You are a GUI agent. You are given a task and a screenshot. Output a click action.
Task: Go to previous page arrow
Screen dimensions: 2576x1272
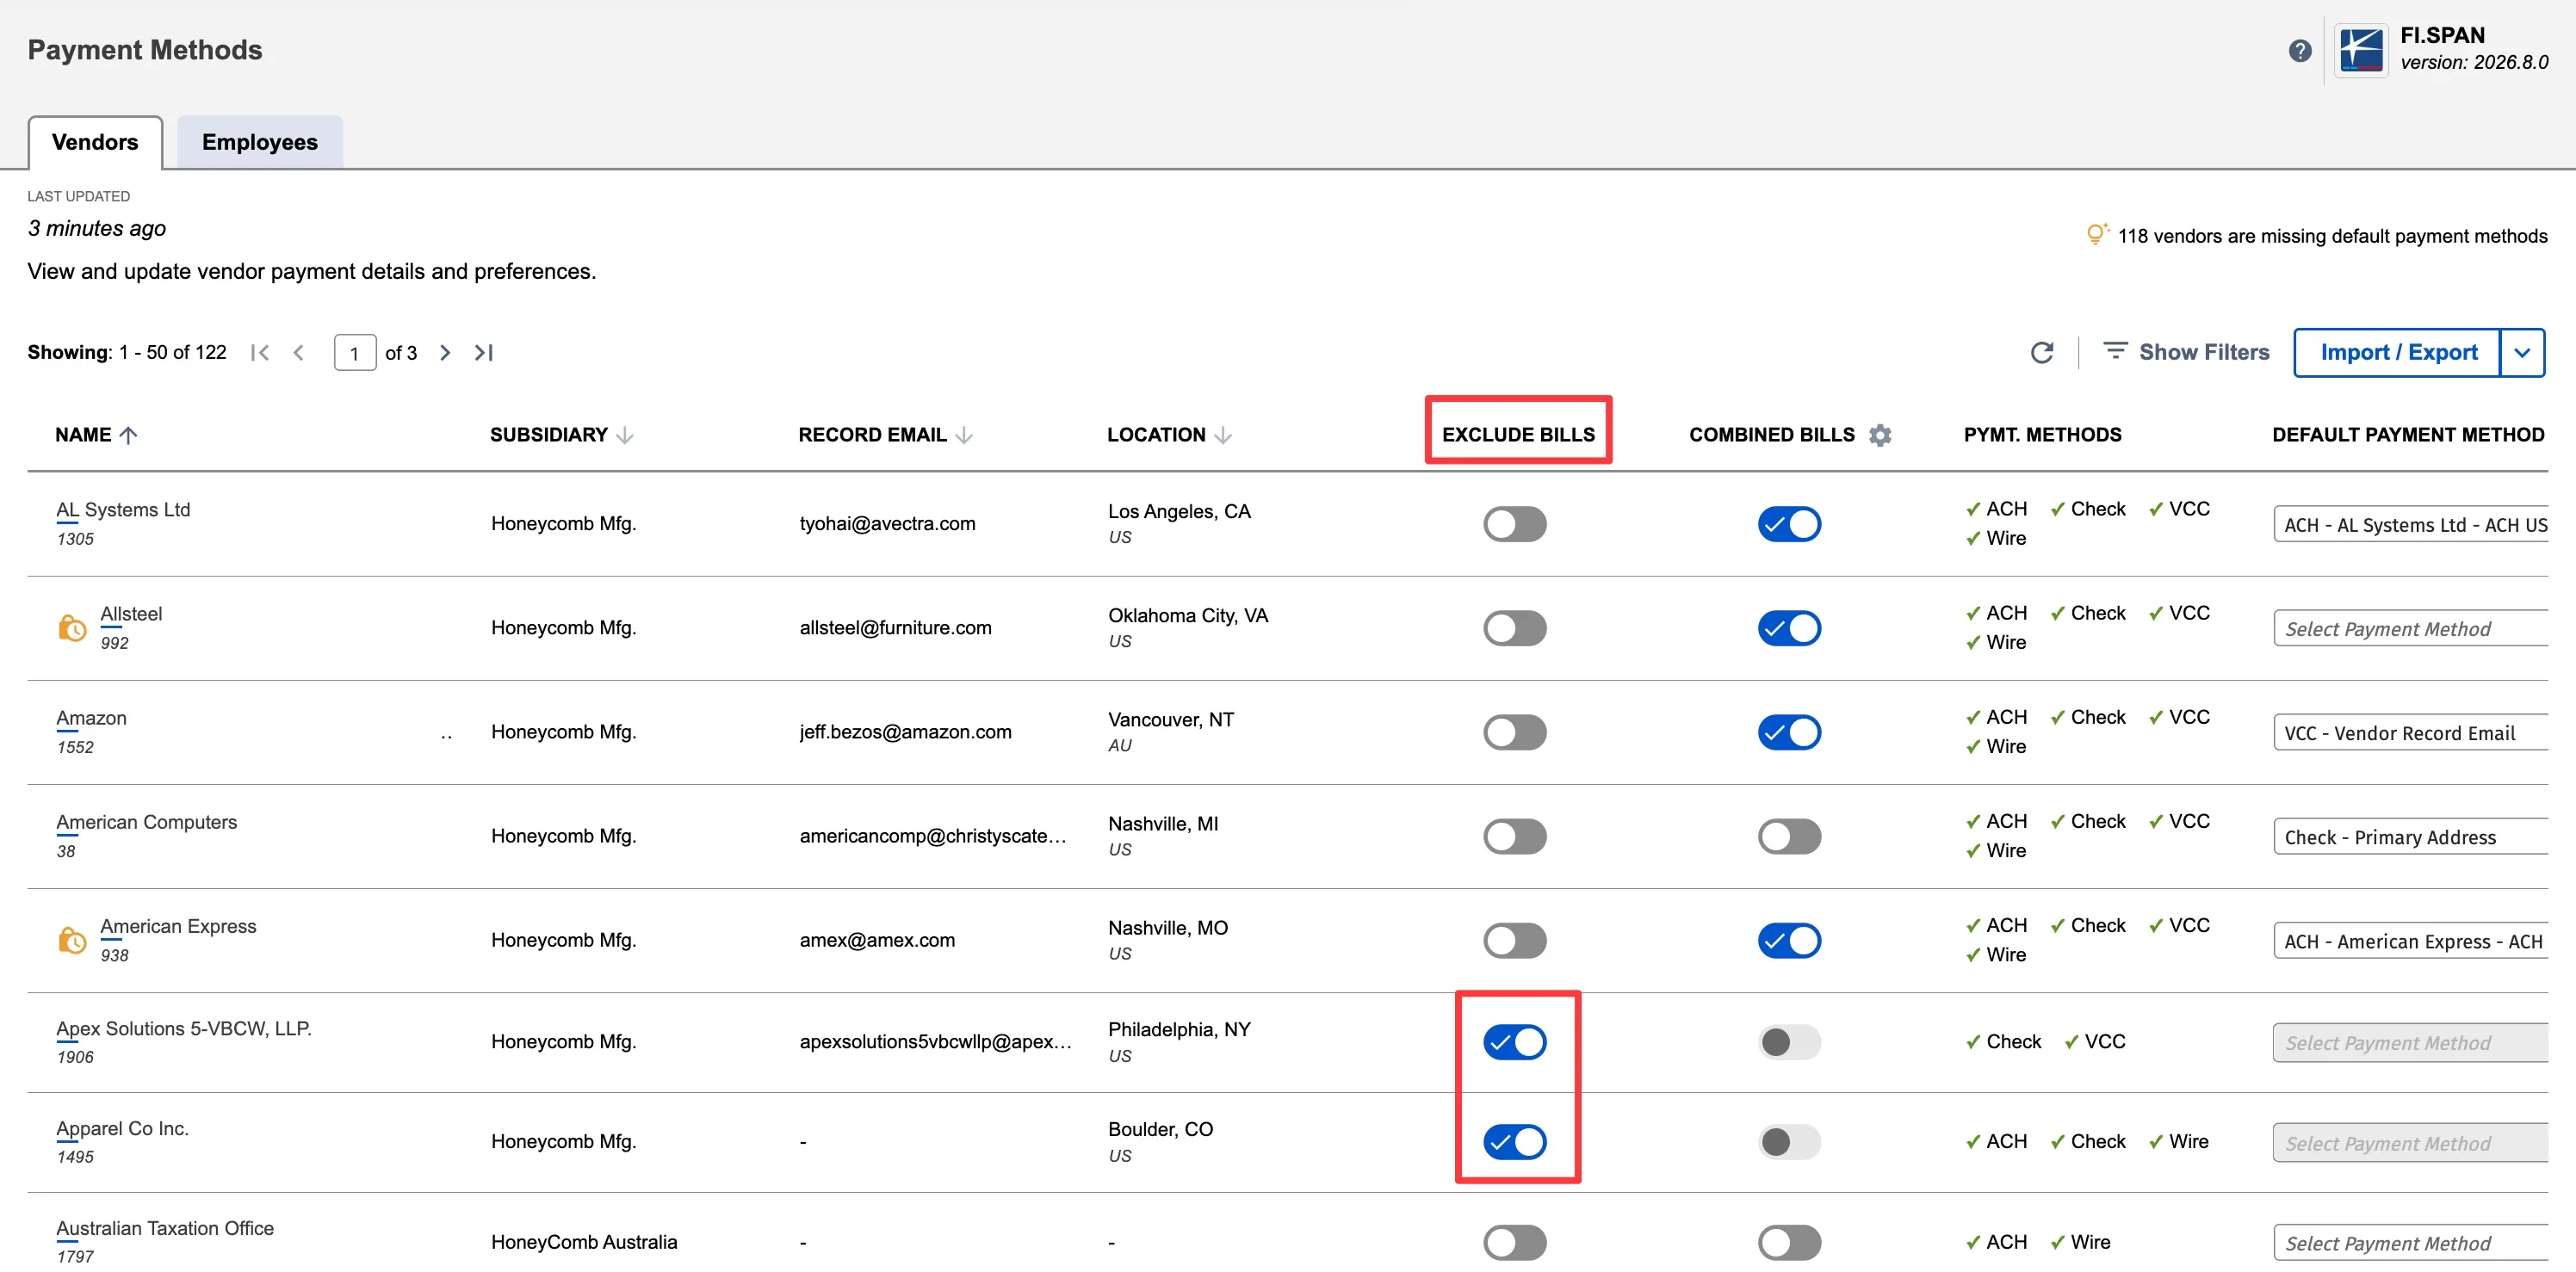(299, 353)
